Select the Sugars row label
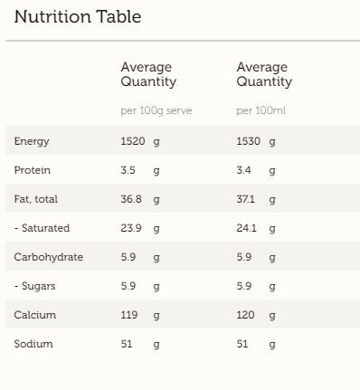The image size is (360, 390). pyautogui.click(x=35, y=286)
